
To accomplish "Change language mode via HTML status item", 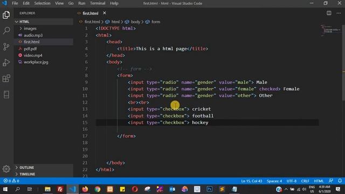I will [319, 181].
